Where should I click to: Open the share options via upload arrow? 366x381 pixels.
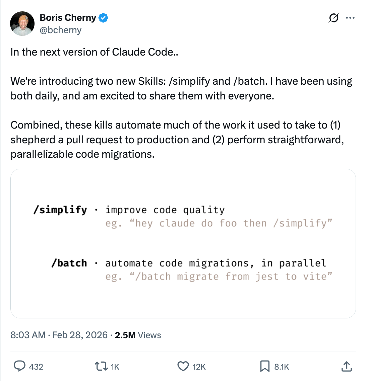pyautogui.click(x=346, y=366)
